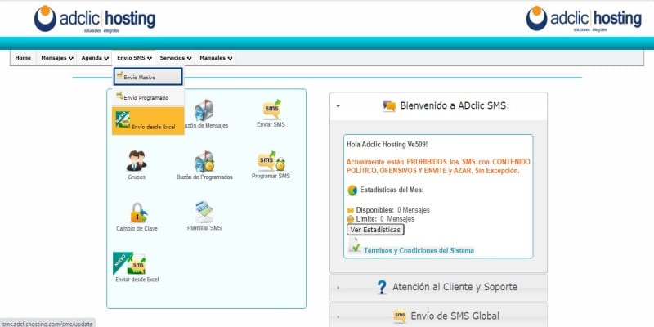Click the Plantillas SMS icon
The height and width of the screenshot is (327, 654).
pos(204,213)
